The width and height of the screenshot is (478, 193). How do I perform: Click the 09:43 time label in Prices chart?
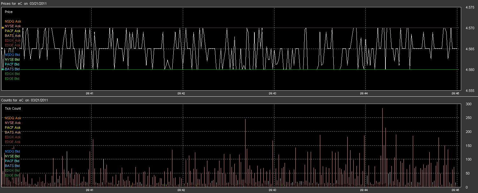(x=272, y=93)
